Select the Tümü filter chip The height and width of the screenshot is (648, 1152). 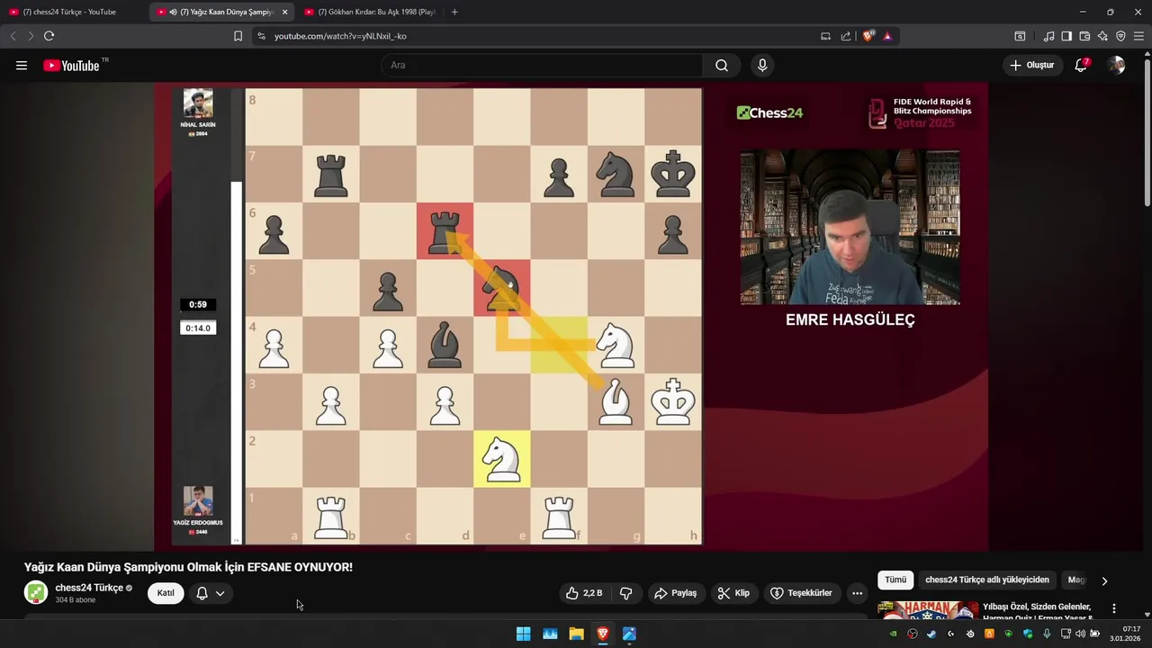[895, 580]
